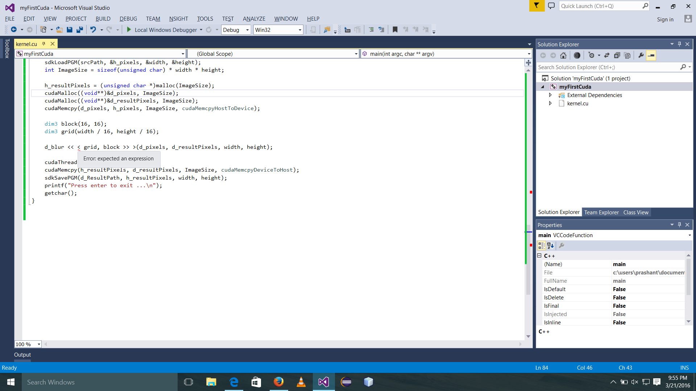Click Sync with Active Document arrows icon
Screen dimensions: 696x391
(x=607, y=55)
